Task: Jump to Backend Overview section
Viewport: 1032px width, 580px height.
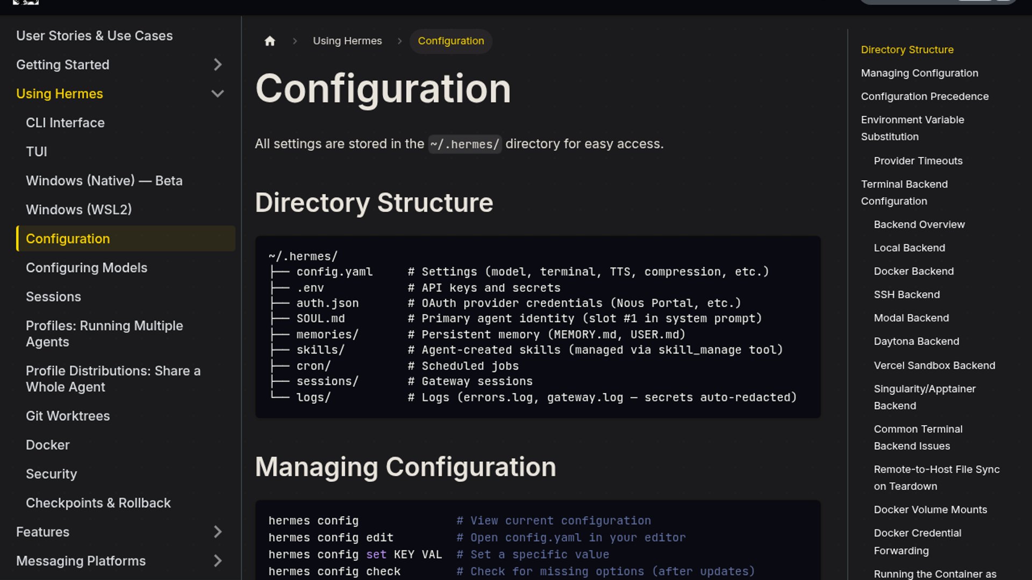Action: click(919, 224)
